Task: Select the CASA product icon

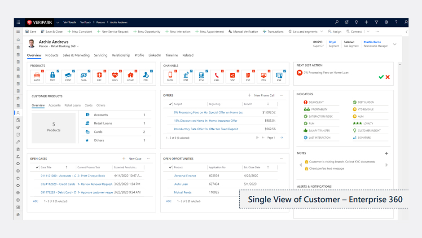Action: point(84,76)
